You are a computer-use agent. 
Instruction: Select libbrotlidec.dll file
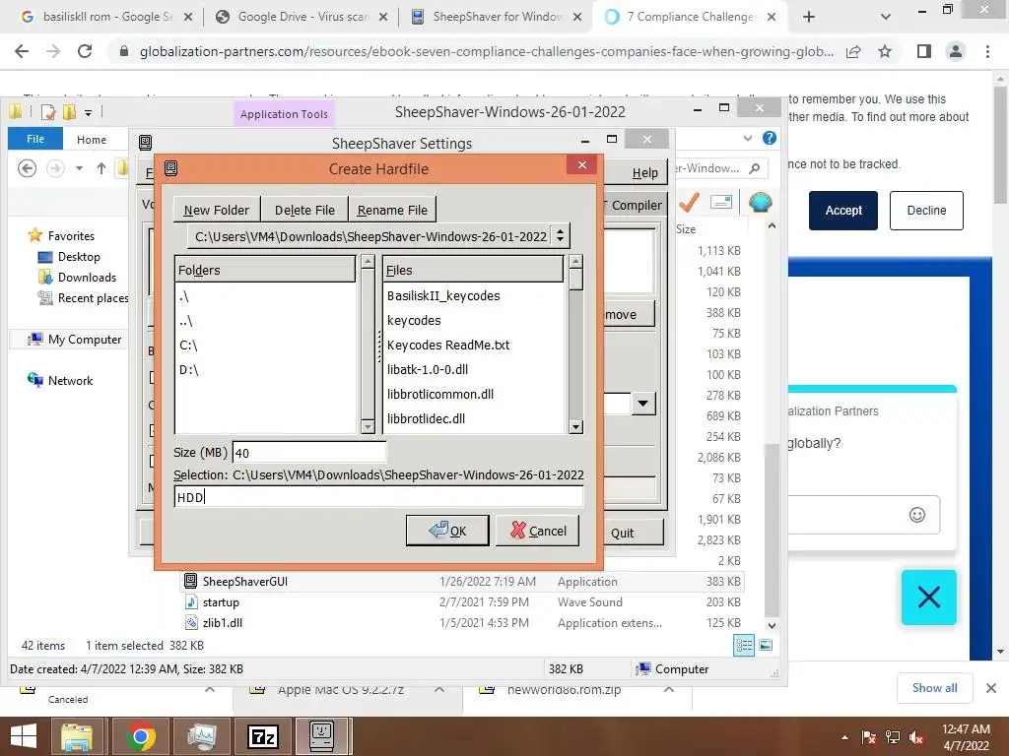point(426,417)
